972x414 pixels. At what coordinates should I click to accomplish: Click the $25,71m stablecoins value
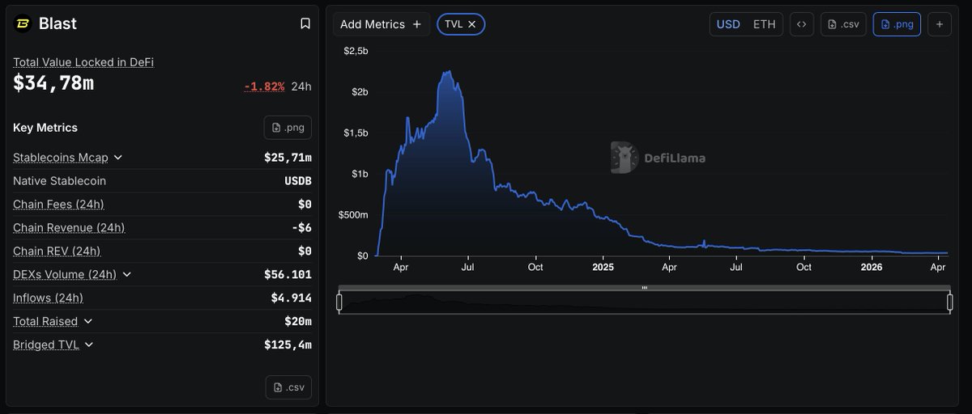pyautogui.click(x=288, y=158)
